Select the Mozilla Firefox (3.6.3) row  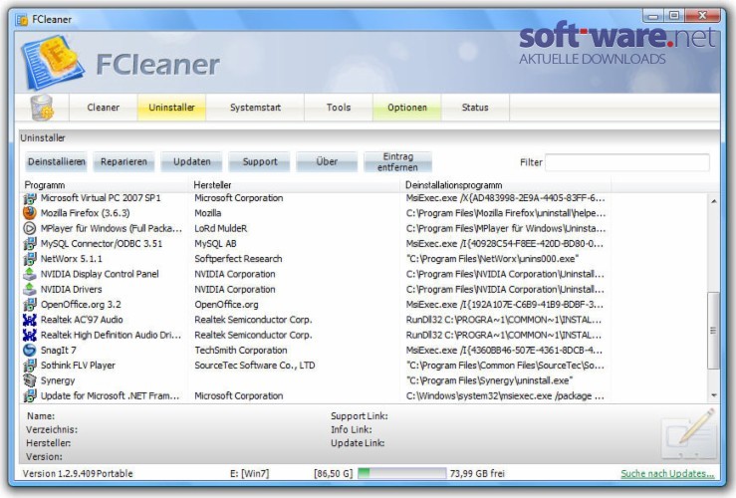coord(316,213)
